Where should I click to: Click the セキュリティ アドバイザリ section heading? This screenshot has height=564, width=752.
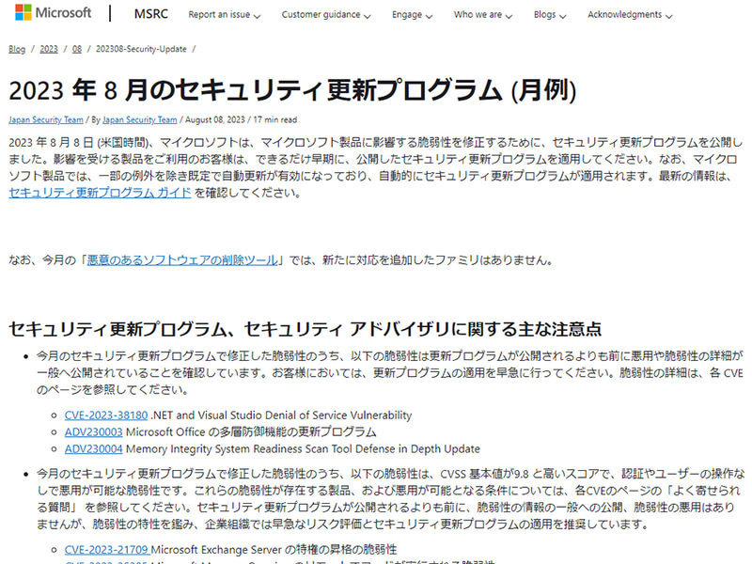305,329
